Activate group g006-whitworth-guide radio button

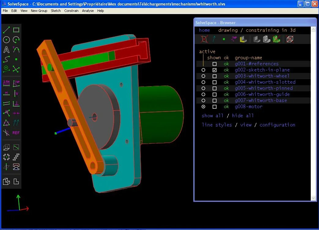(203, 94)
